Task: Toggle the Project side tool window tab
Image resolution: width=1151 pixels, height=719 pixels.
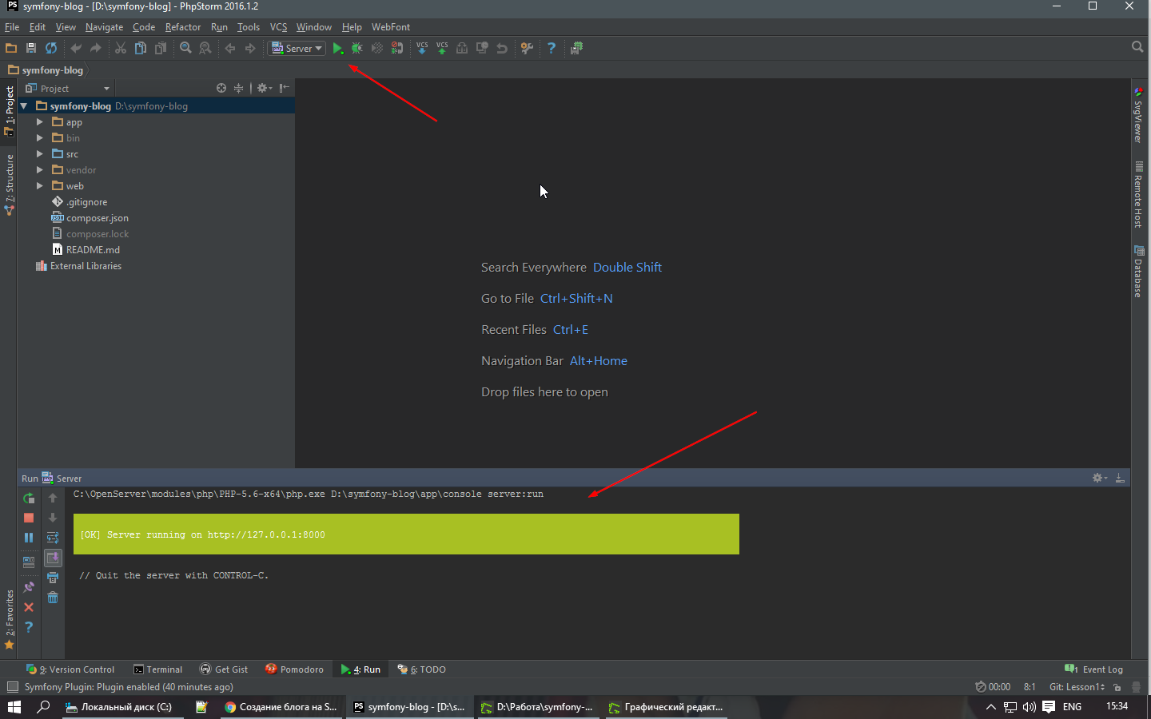Action: [x=9, y=110]
